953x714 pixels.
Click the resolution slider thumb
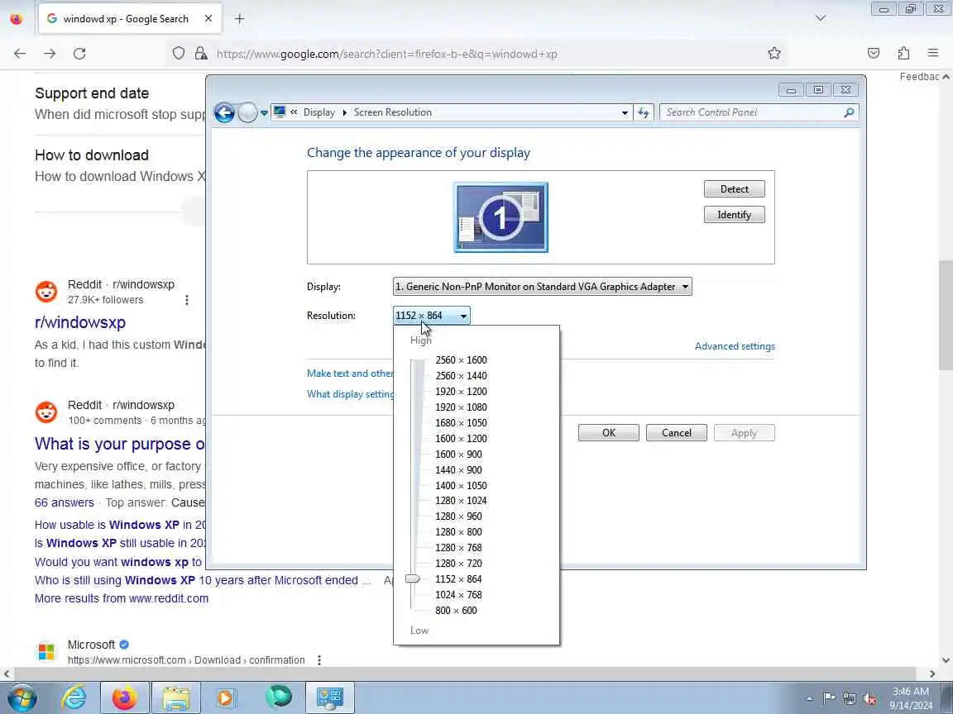(413, 578)
